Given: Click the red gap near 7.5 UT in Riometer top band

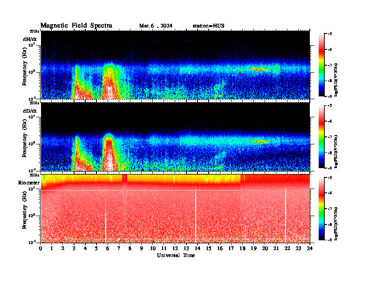Looking at the screenshot, I should pos(125,178).
